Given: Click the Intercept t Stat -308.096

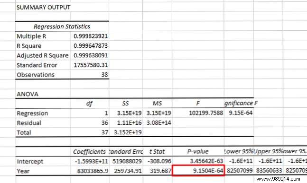Looking at the screenshot, I should pos(159,161).
